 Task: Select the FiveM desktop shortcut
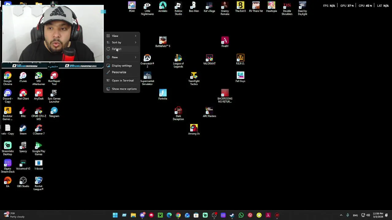225,42
